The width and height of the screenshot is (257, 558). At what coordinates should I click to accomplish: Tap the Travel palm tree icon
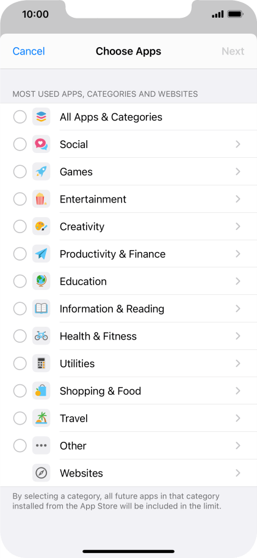tap(41, 418)
